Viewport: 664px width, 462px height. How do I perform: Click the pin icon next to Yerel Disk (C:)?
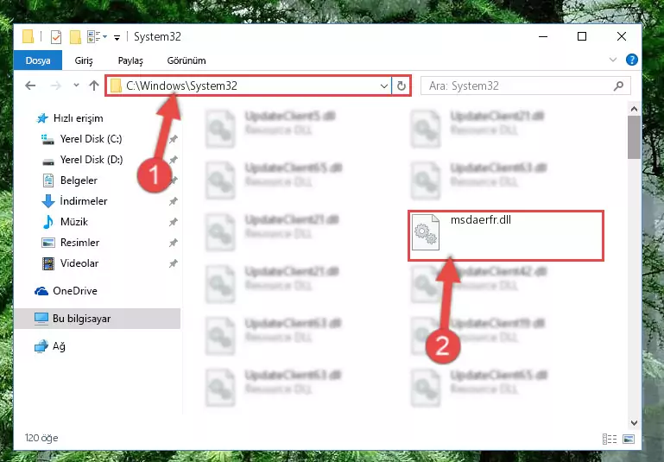(x=174, y=139)
